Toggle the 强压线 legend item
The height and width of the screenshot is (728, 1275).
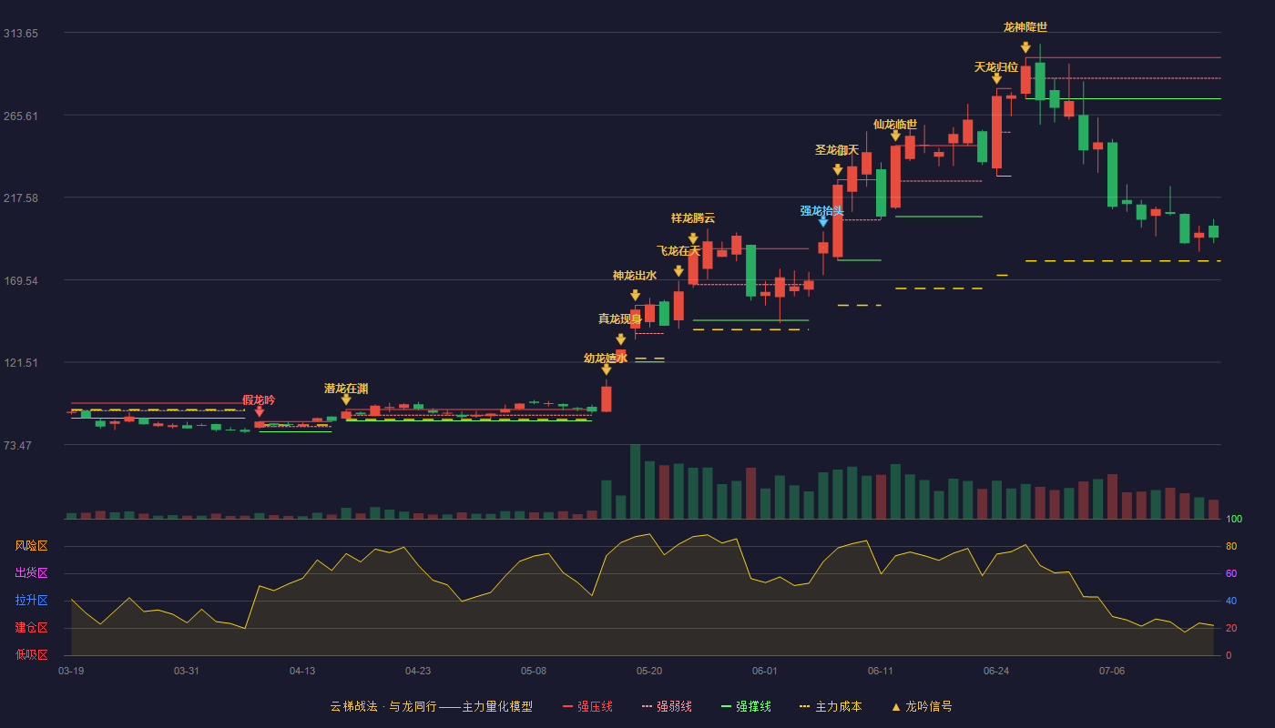coord(587,706)
